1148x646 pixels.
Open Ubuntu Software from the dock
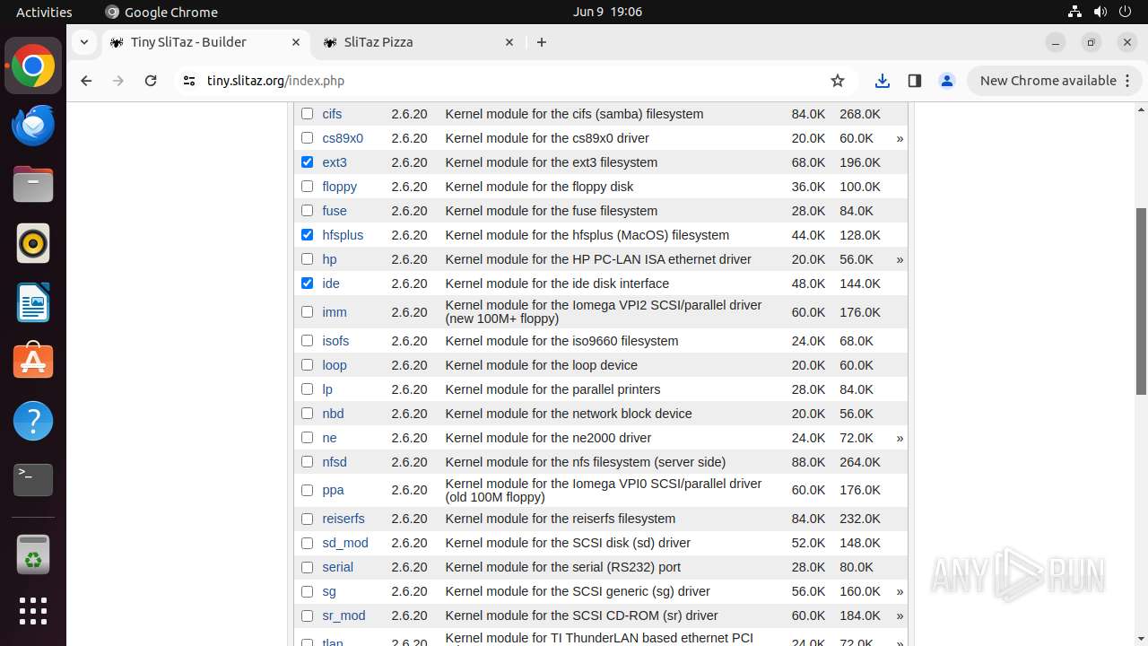(33, 362)
